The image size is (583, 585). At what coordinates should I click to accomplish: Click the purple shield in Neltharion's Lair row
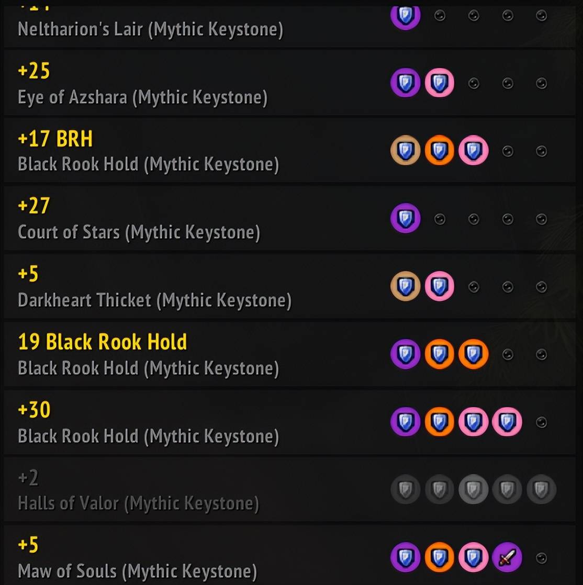[x=405, y=16]
